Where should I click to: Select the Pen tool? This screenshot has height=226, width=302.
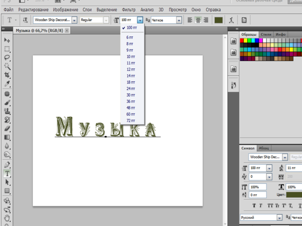7,165
